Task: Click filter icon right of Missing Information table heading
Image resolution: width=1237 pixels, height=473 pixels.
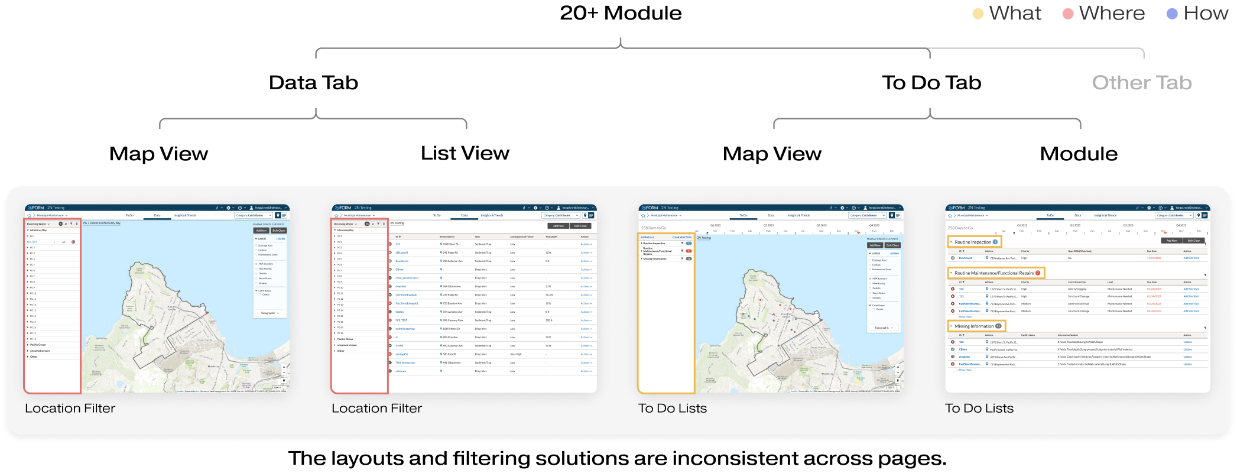Action: point(1204,328)
